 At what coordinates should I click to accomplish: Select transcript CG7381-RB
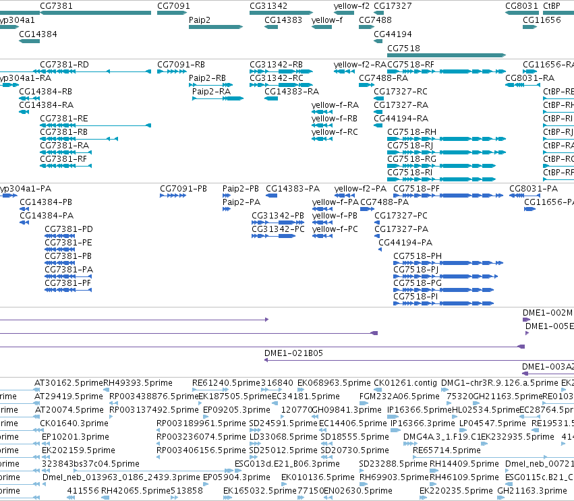[x=63, y=131]
